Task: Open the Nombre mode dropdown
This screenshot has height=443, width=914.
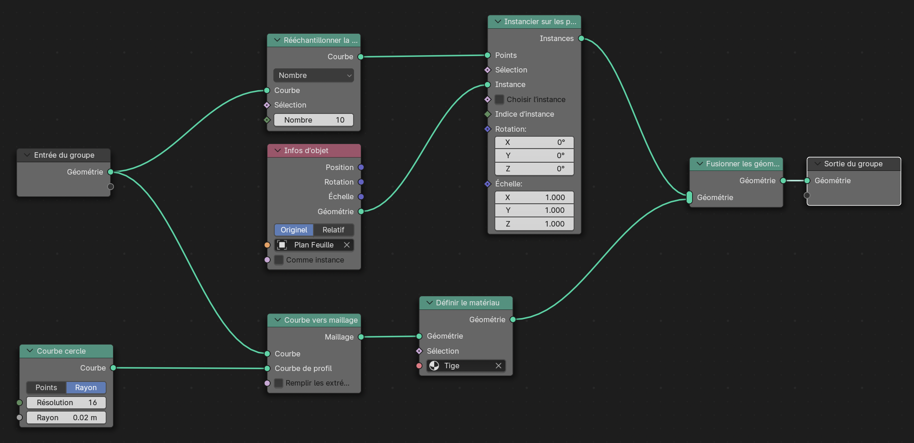Action: (x=313, y=76)
